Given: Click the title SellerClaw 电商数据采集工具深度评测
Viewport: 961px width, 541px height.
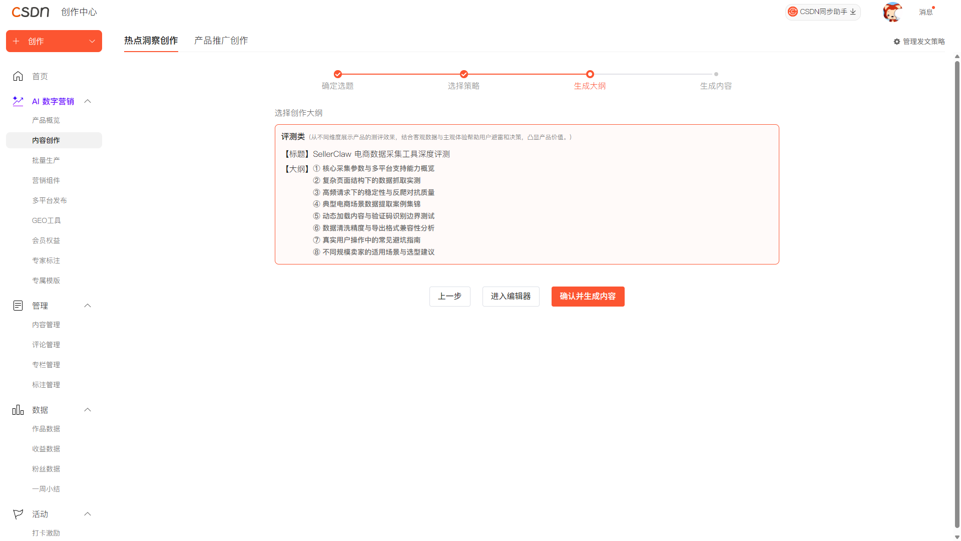Looking at the screenshot, I should tap(381, 154).
